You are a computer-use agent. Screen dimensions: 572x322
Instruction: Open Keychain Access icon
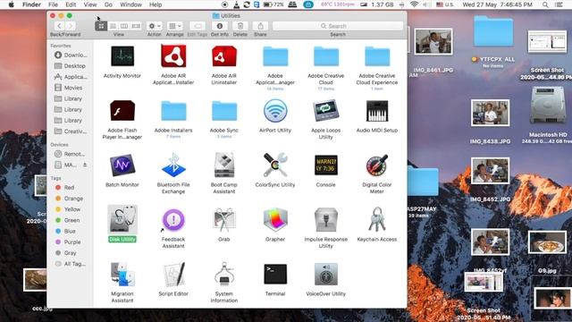coord(377,219)
